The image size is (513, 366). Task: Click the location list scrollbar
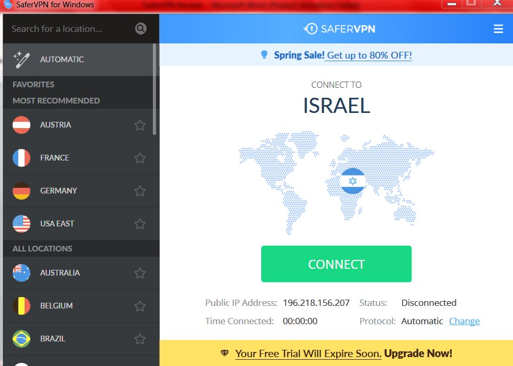154,89
